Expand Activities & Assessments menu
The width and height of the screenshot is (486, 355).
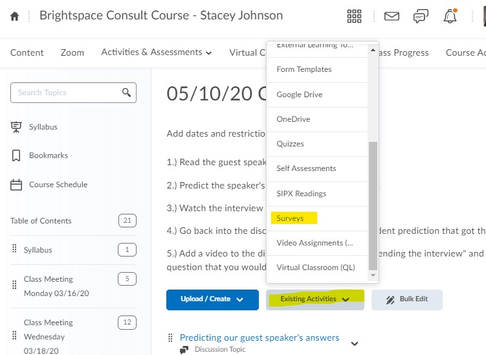coord(157,52)
